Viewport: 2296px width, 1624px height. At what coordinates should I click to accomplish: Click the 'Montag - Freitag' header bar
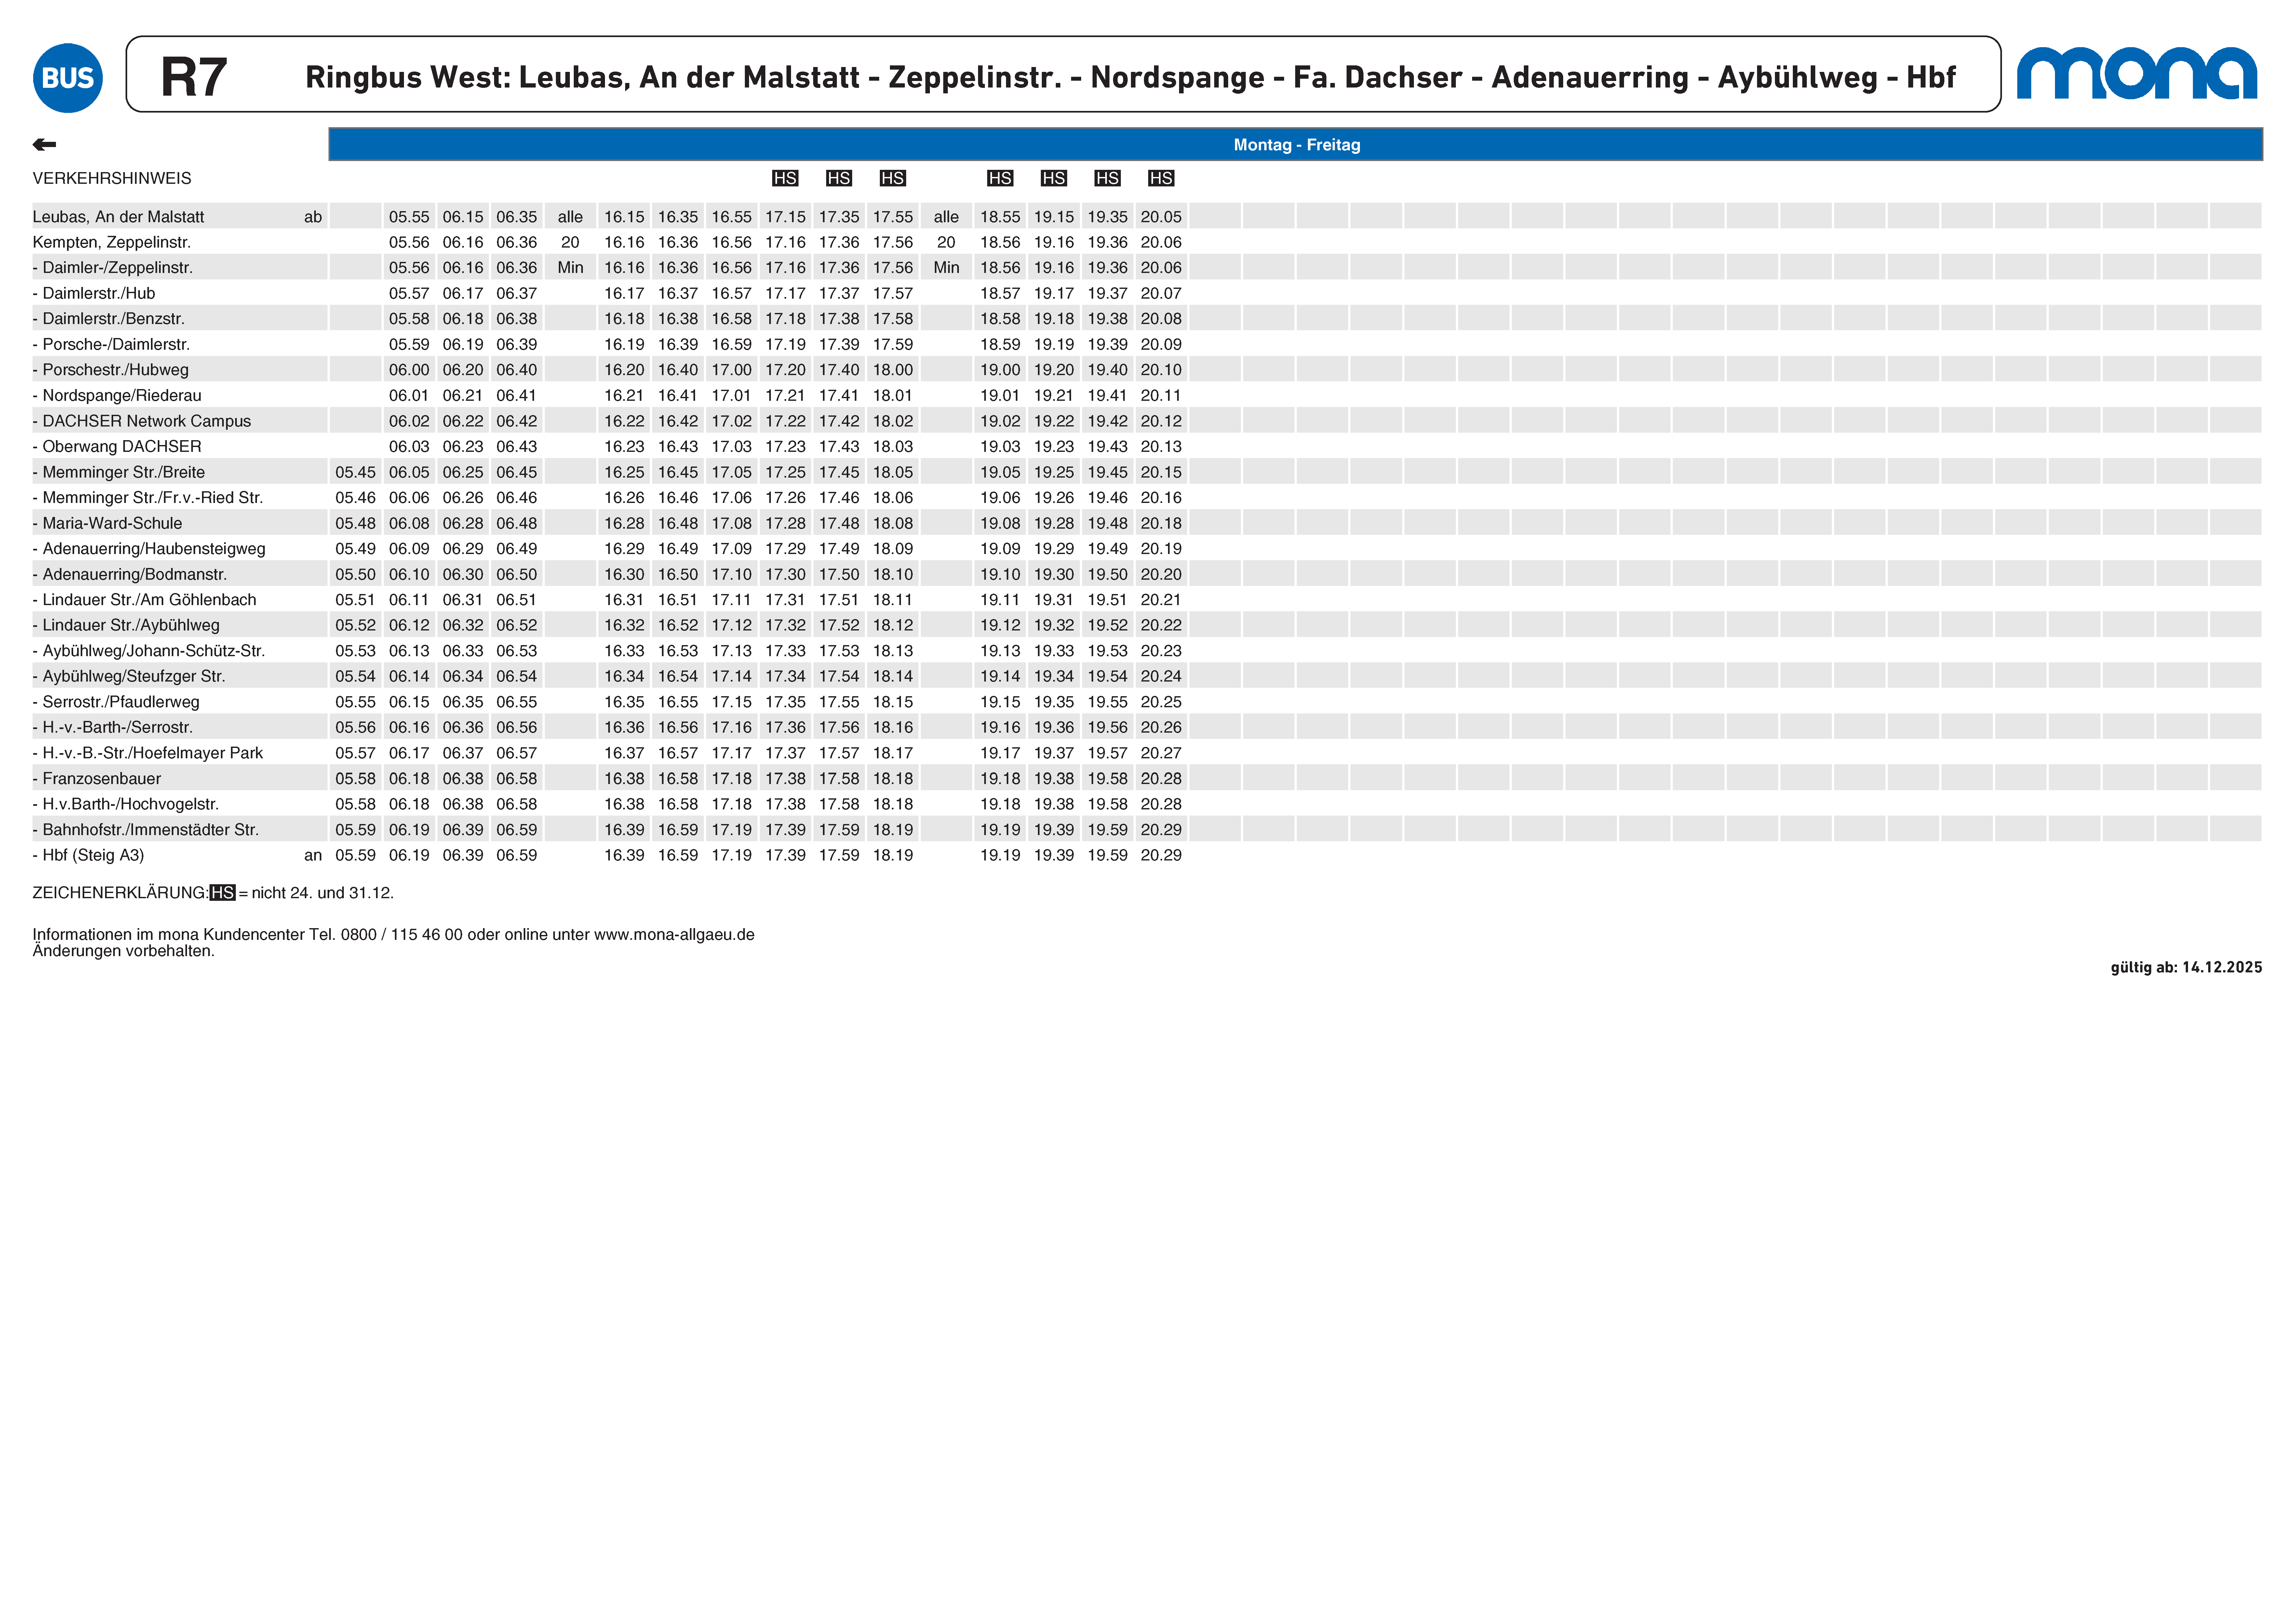[1296, 144]
